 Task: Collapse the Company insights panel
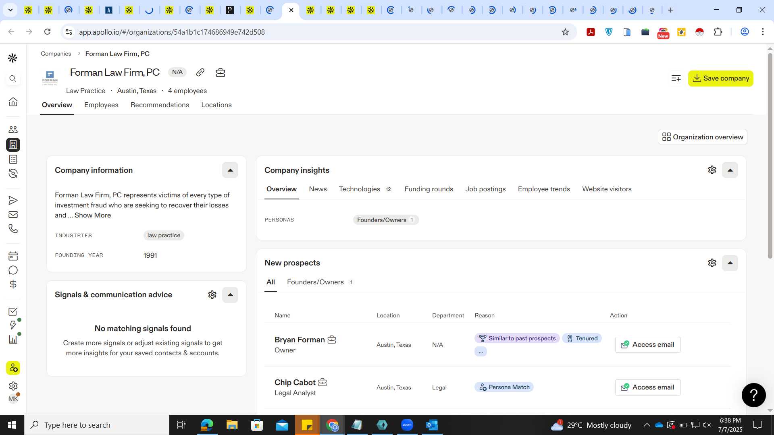point(730,170)
